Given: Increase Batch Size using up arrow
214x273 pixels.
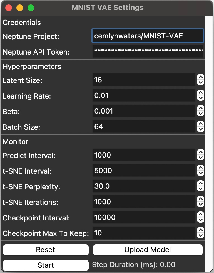Looking at the screenshot, I should point(201,124).
